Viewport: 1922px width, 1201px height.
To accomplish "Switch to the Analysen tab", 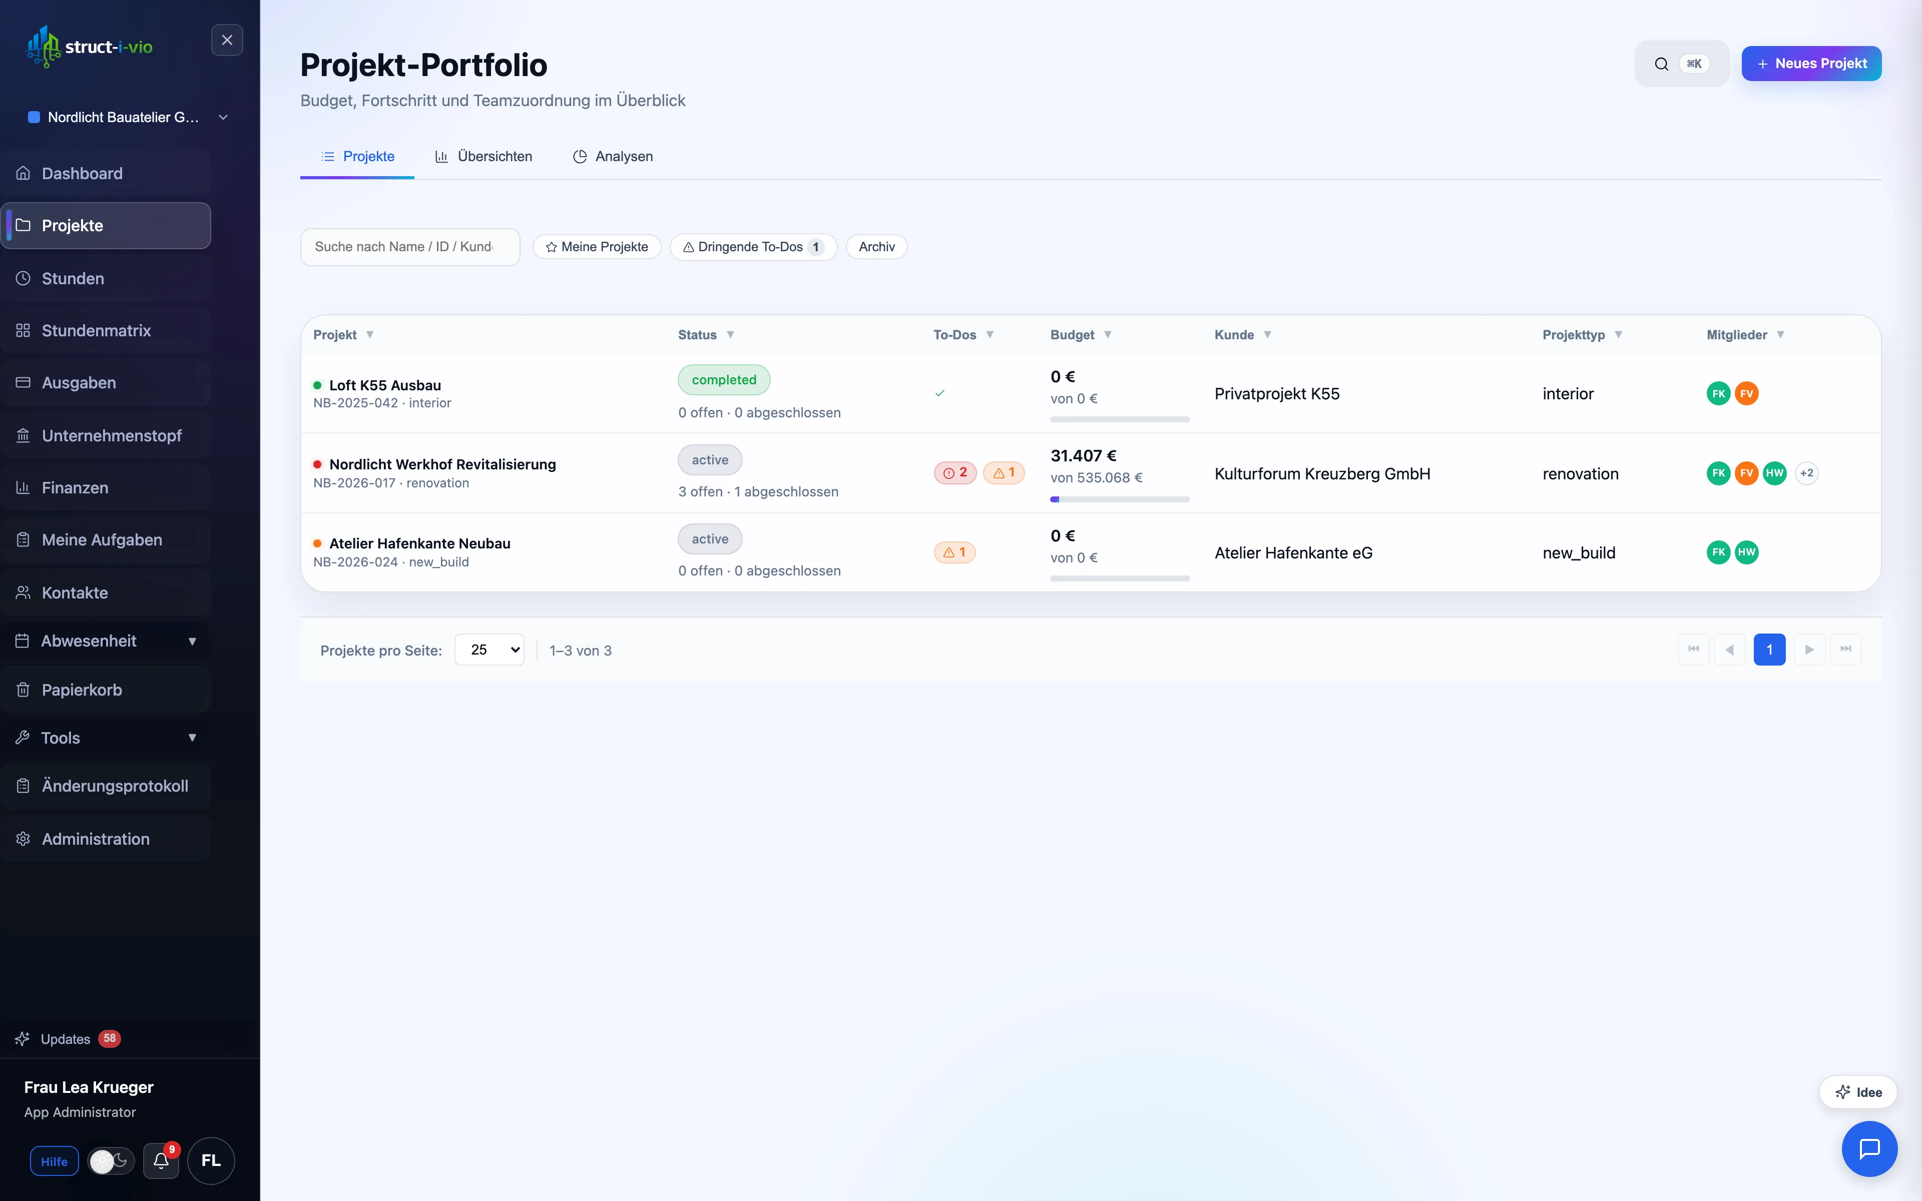I will [x=613, y=157].
